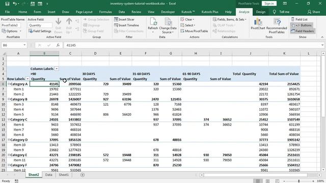Click the macro recording status icon

(x=16, y=181)
